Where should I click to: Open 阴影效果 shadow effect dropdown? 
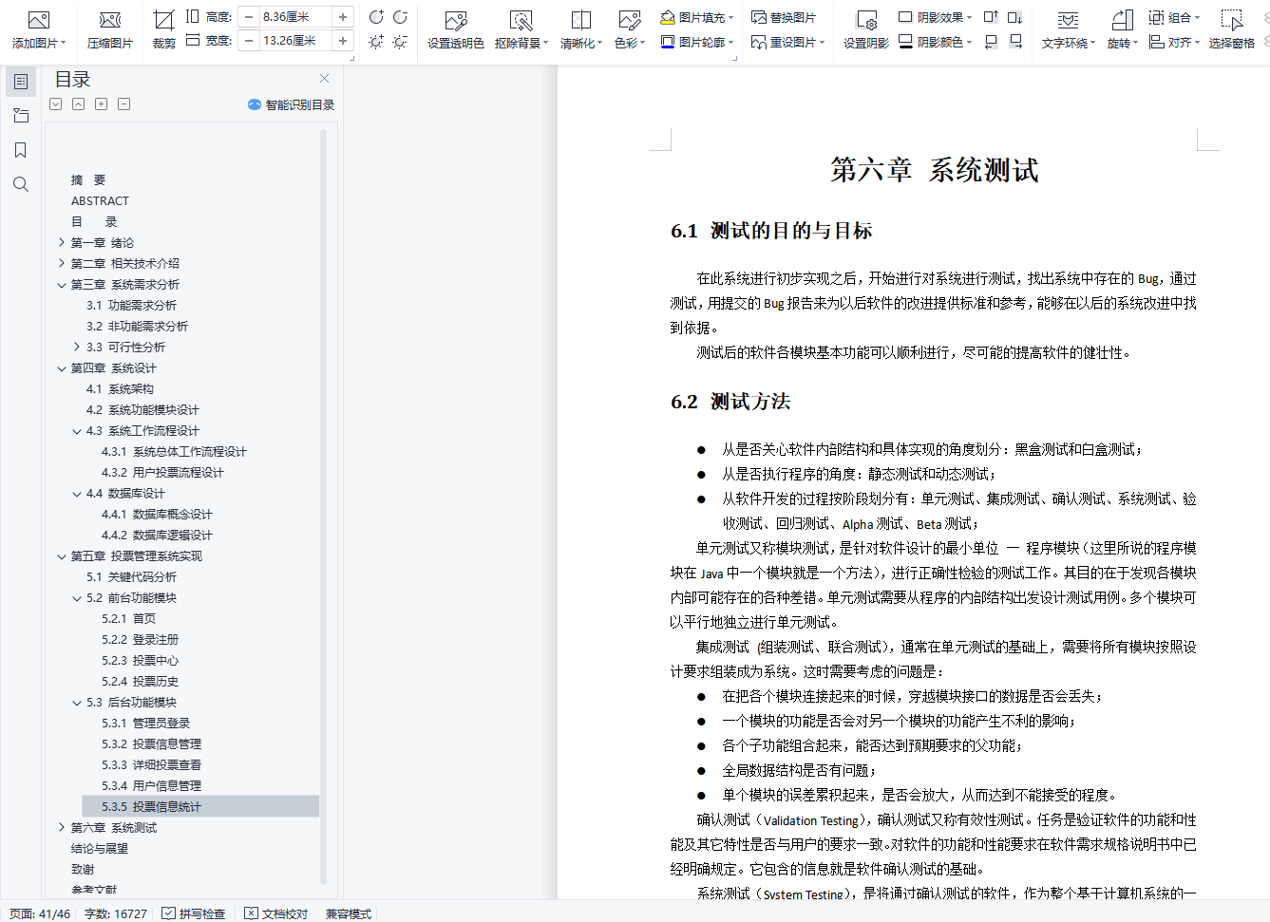click(x=936, y=17)
